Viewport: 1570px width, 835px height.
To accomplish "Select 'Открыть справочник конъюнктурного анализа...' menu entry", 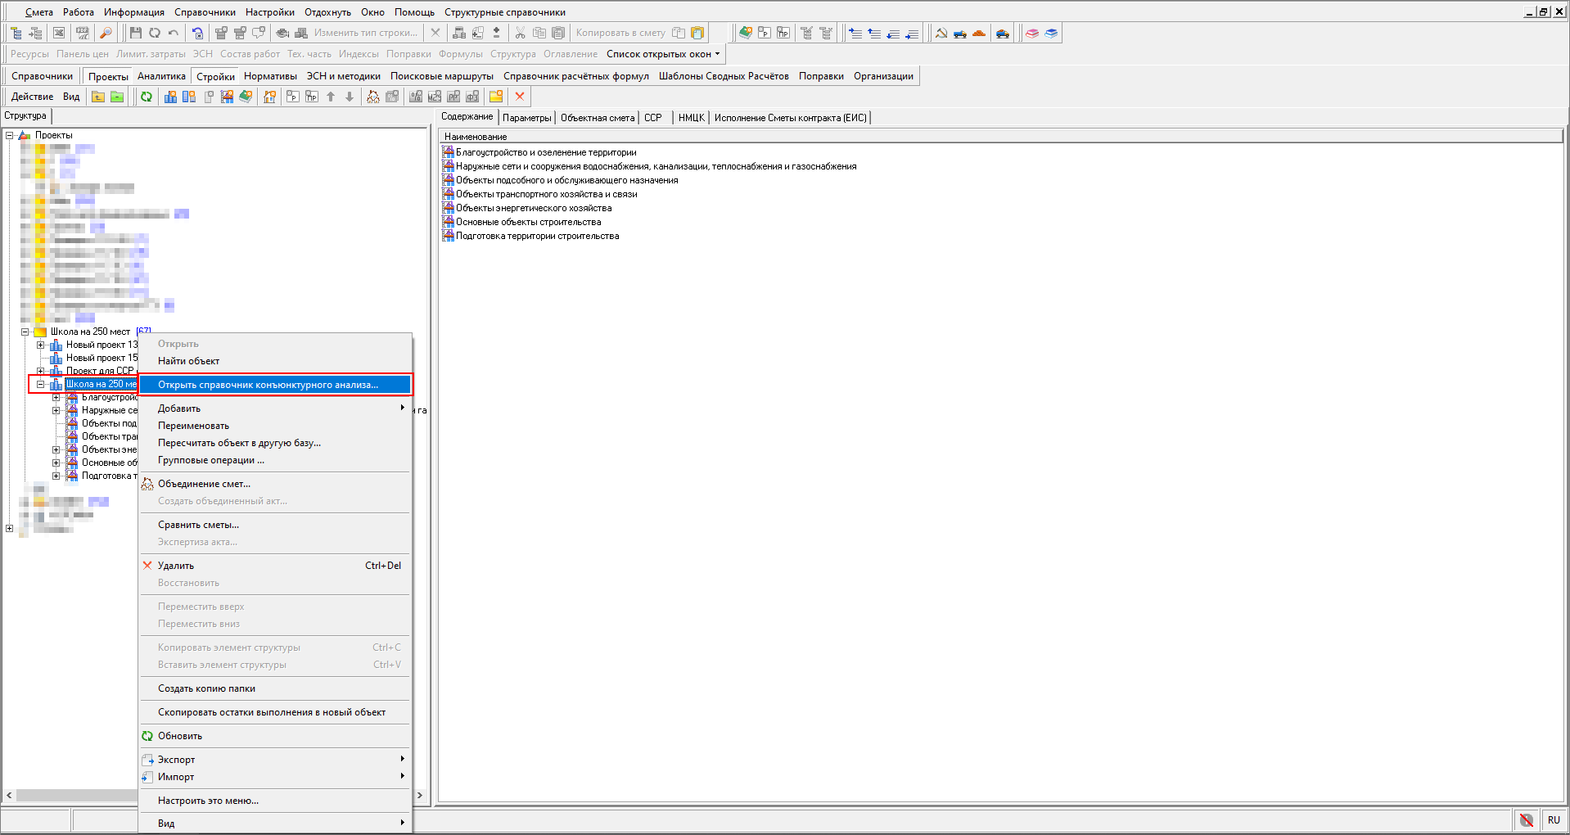I will point(268,385).
